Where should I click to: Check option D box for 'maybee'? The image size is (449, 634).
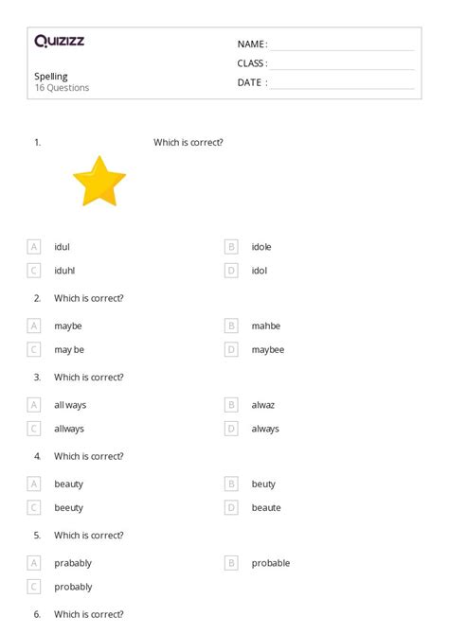pyautogui.click(x=231, y=349)
